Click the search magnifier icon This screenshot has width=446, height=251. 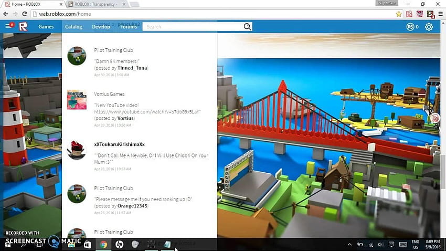pos(247,26)
